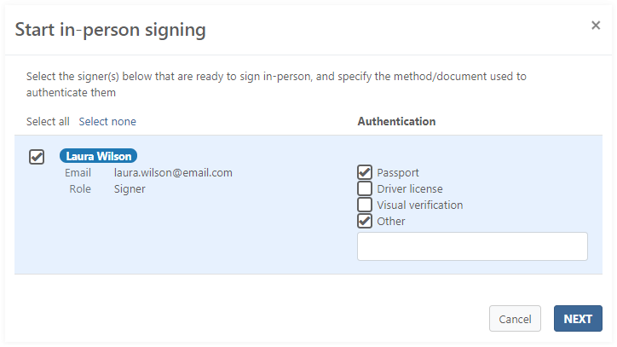Click the "Select none" link
Screen dimensions: 617x347
(107, 122)
